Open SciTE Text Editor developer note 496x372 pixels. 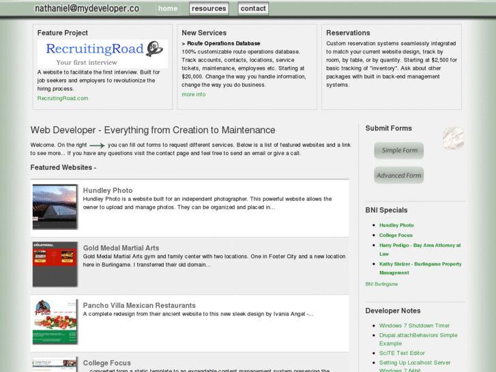click(402, 353)
